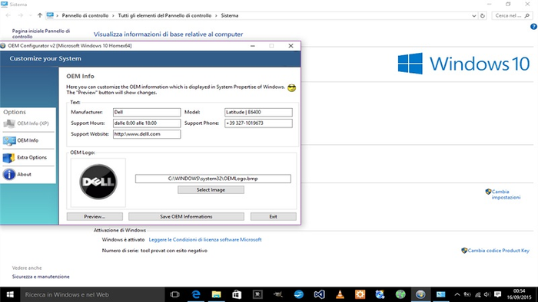The image size is (538, 302).
Task: Open the network tray icon
Action: 477,294
